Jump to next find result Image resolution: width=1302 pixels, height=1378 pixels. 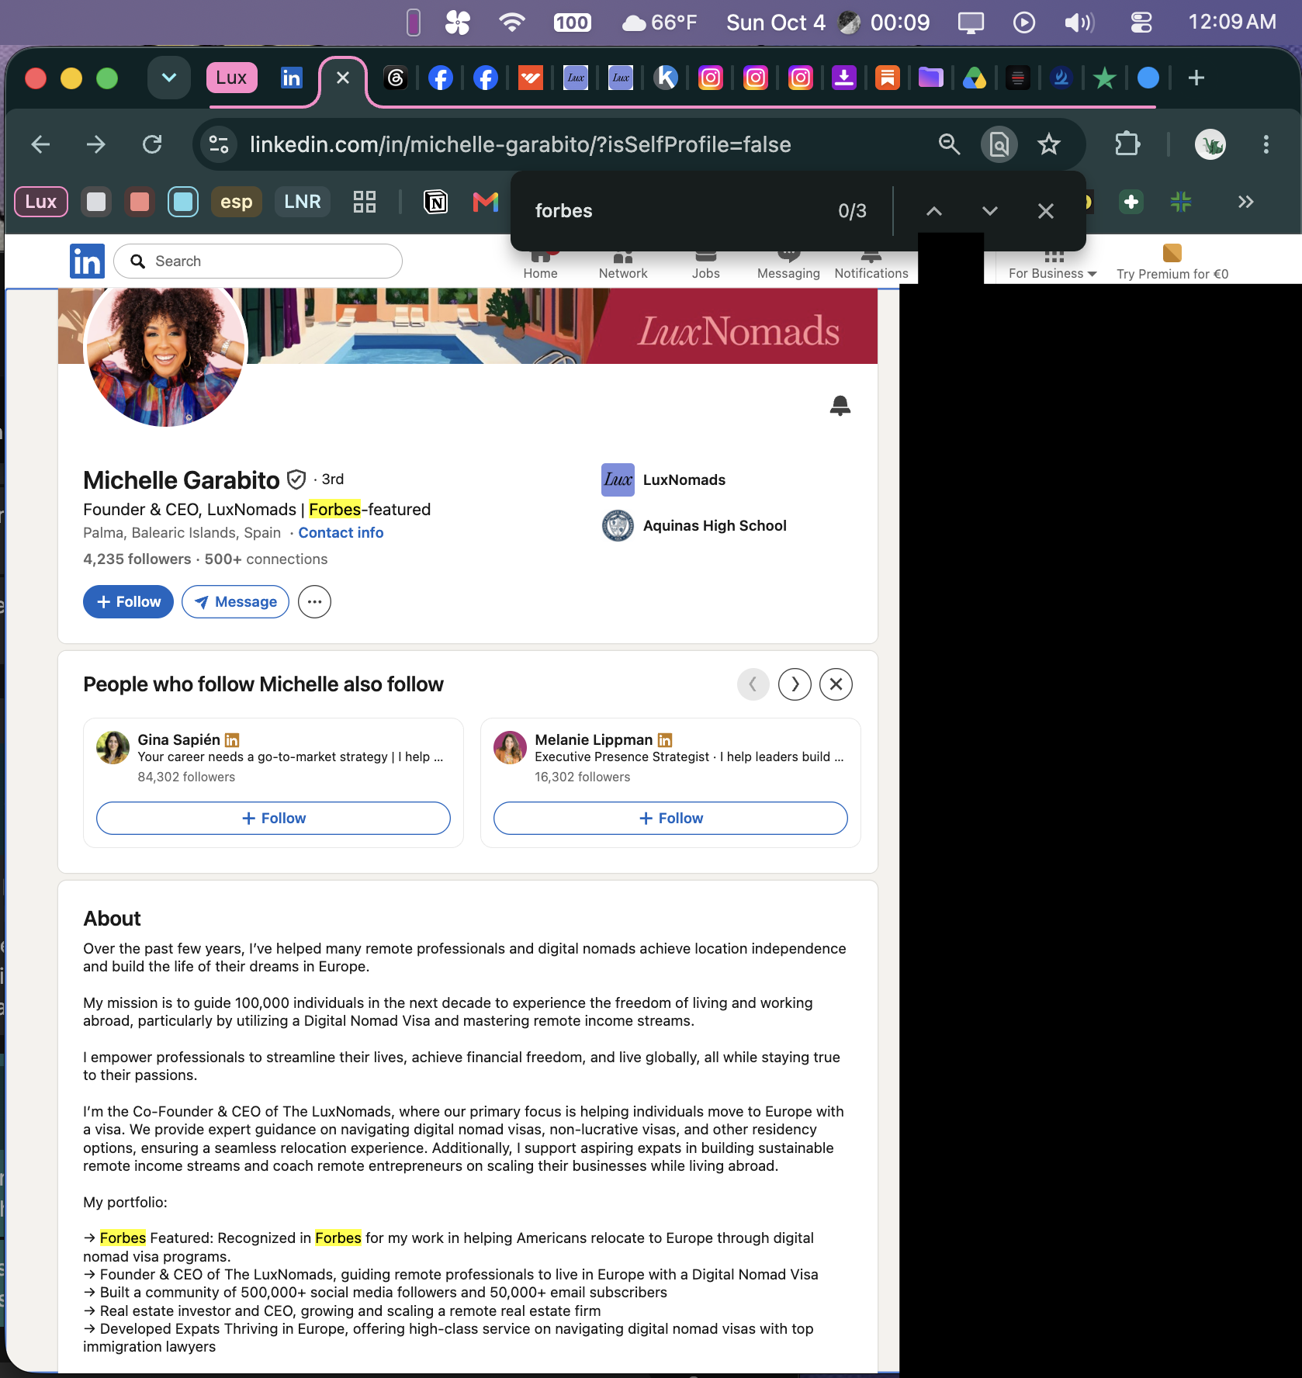point(989,211)
